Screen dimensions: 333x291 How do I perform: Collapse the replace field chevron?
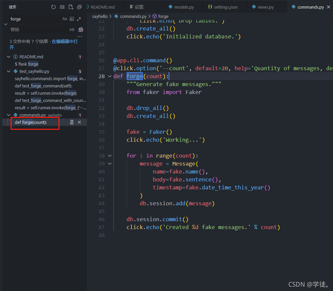(x=6, y=24)
